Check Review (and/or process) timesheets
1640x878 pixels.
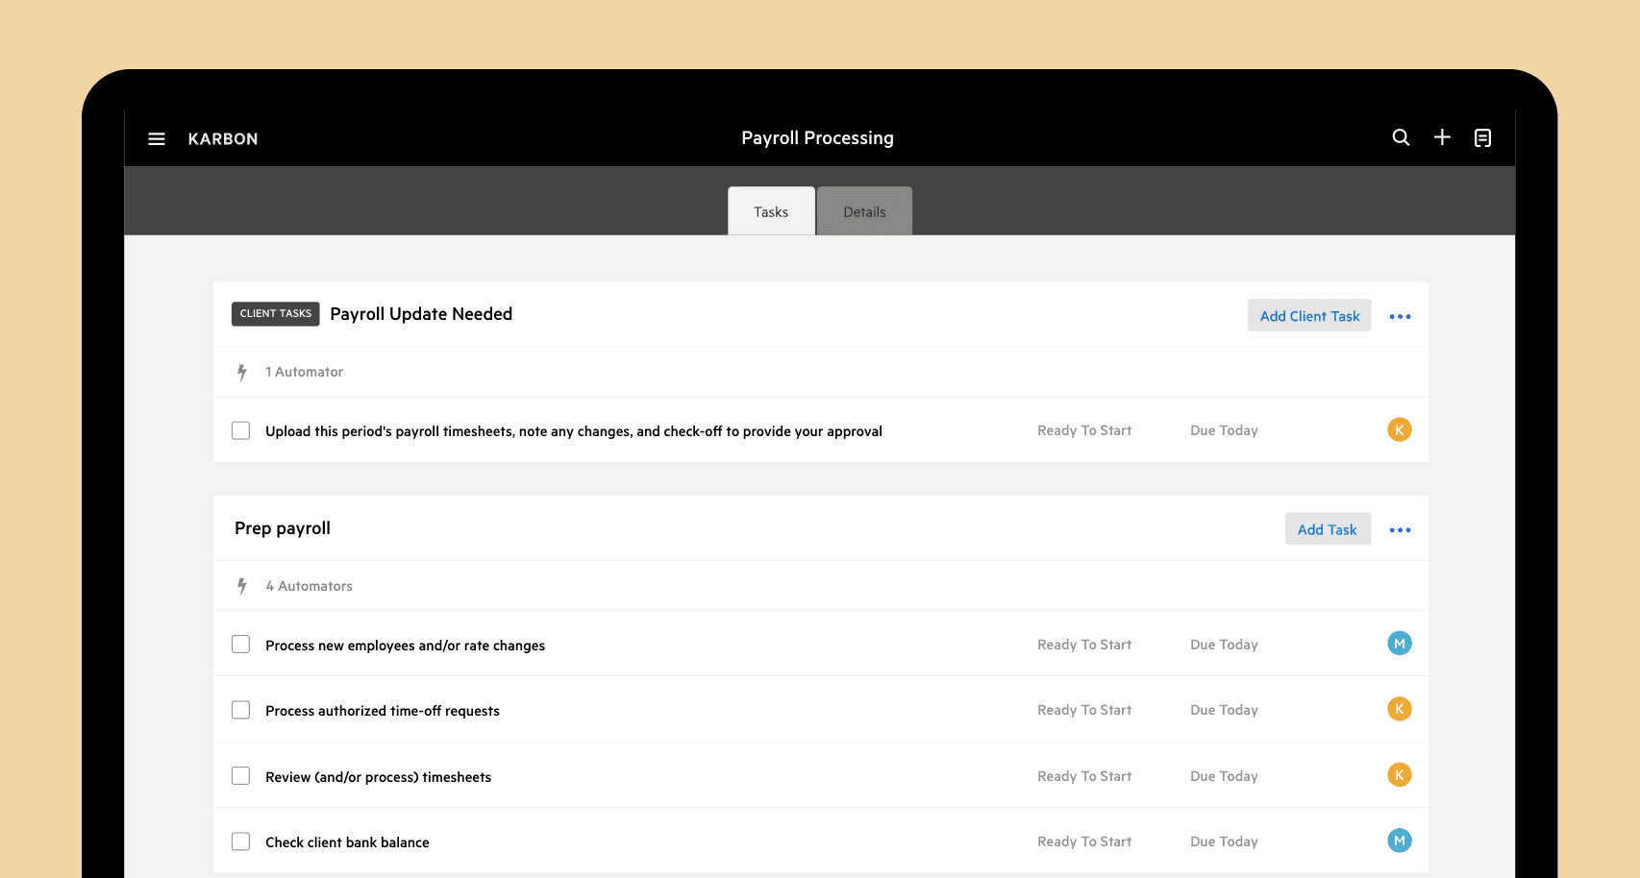[240, 775]
